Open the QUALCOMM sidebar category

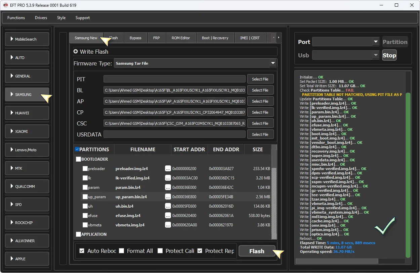(x=27, y=186)
